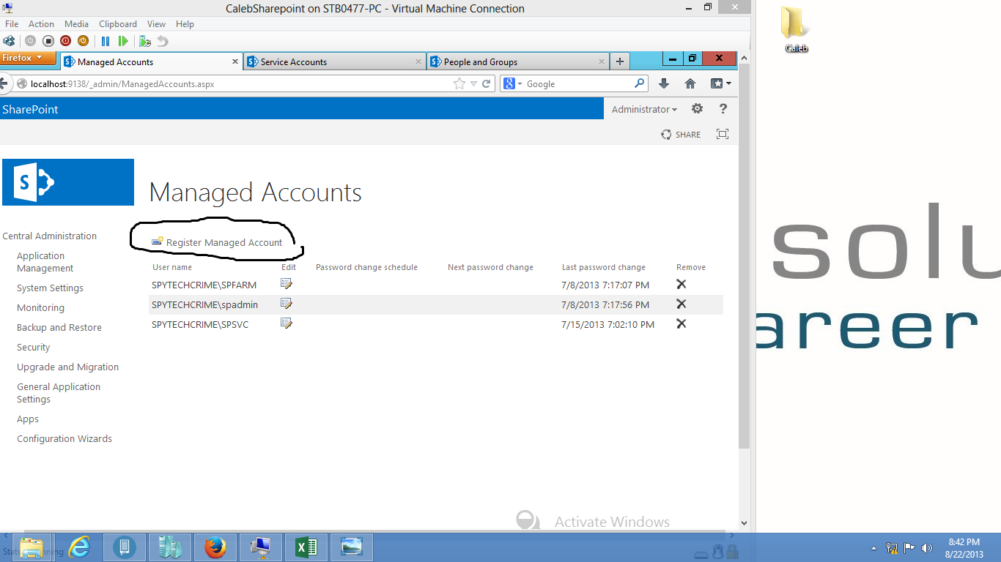Click the SHARE button
Image resolution: width=1001 pixels, height=562 pixels.
pyautogui.click(x=681, y=134)
